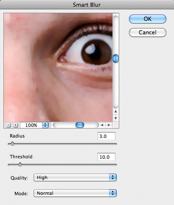Confirm the Smart Blur with OK
The height and width of the screenshot is (205, 174).
click(148, 19)
